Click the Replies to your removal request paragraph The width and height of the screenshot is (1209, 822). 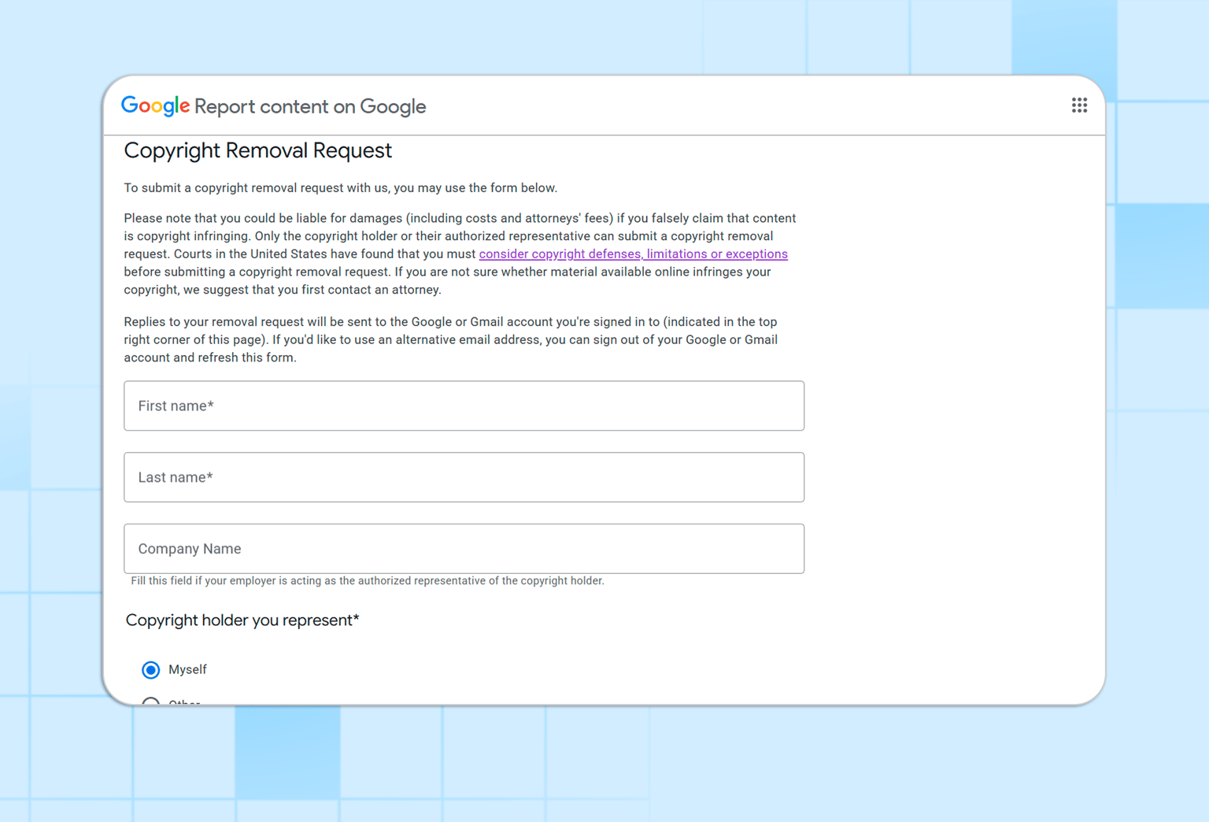(451, 339)
